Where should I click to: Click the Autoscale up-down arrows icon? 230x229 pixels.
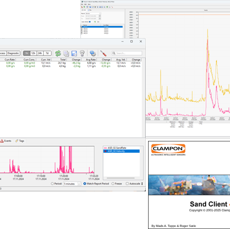click(x=142, y=183)
